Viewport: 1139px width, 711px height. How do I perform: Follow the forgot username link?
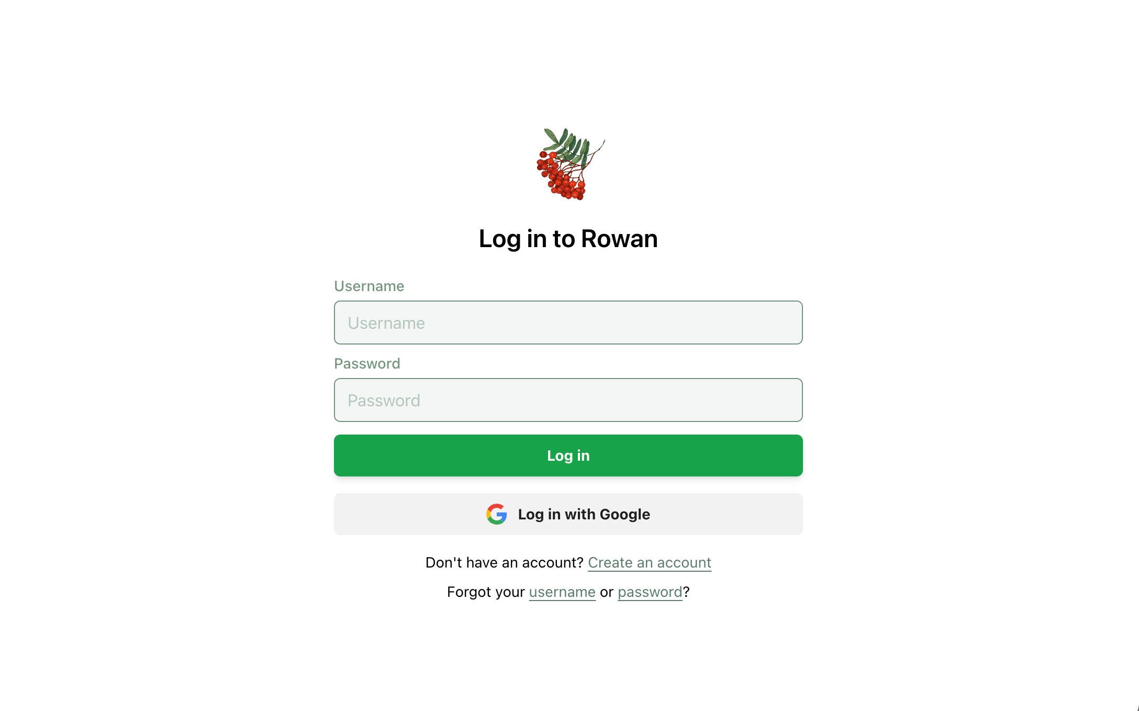pyautogui.click(x=562, y=592)
